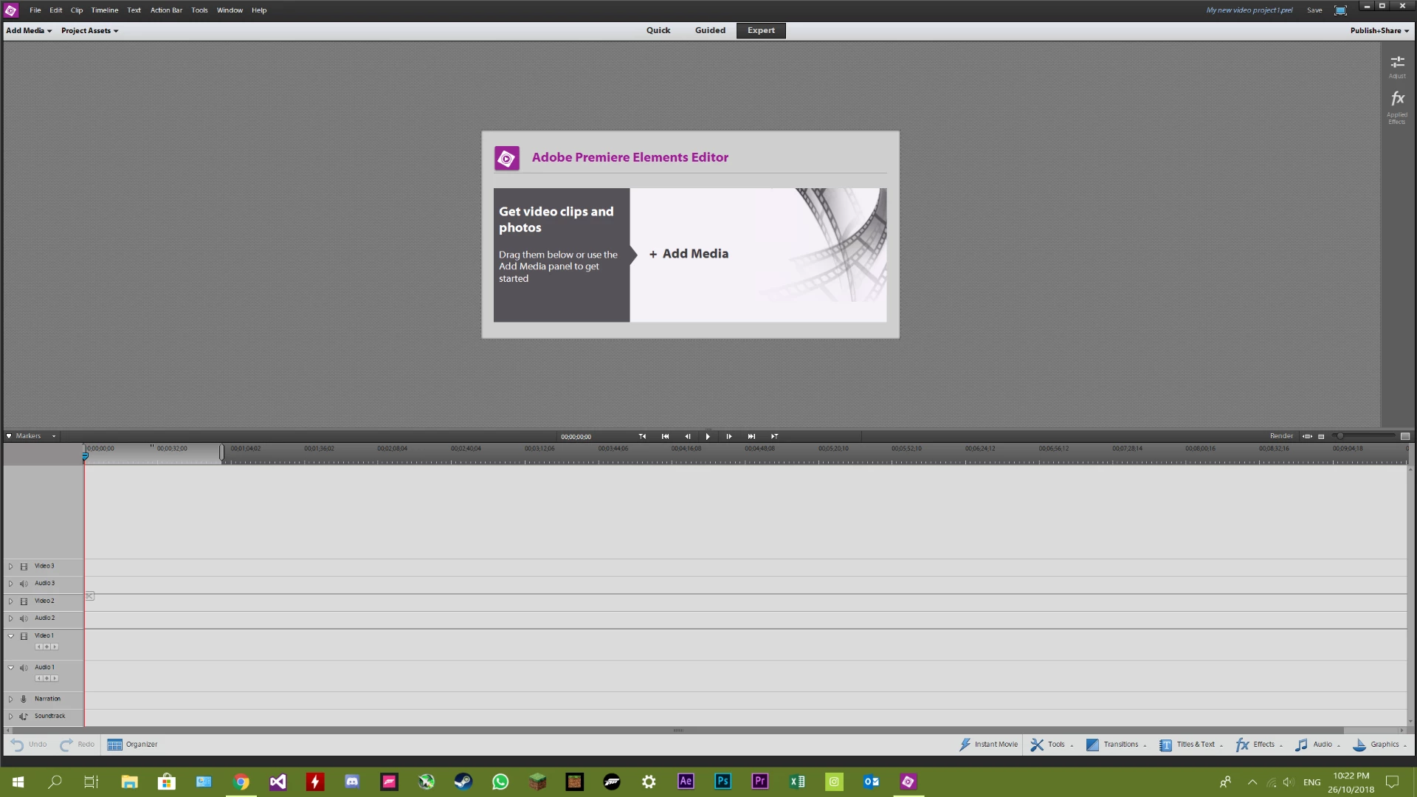Toggle the Audio 2 track speaker icon

click(24, 618)
